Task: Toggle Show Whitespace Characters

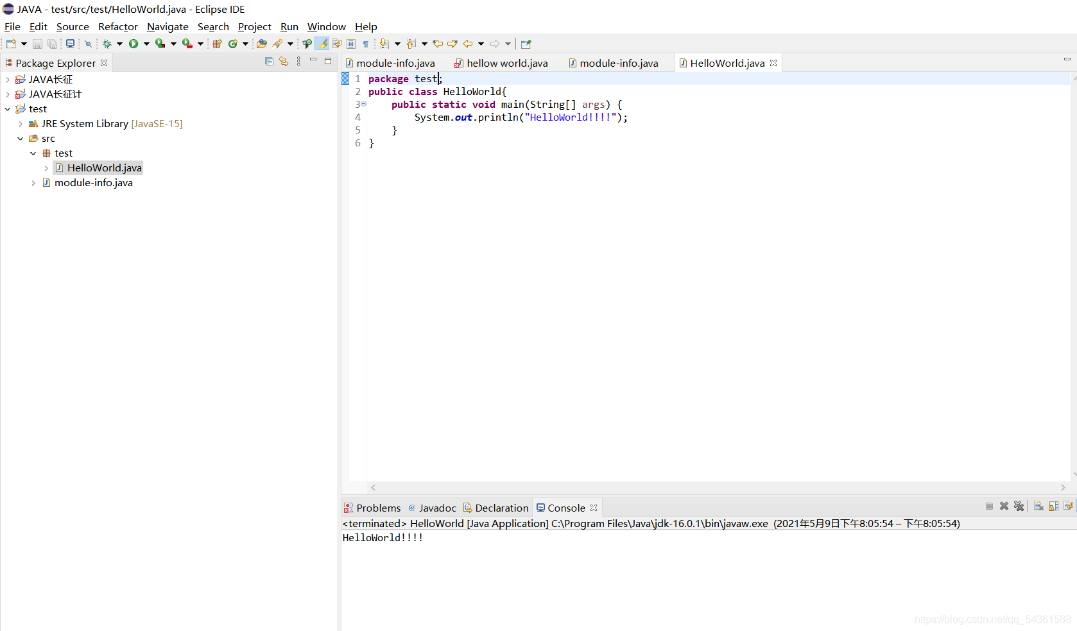Action: point(366,43)
